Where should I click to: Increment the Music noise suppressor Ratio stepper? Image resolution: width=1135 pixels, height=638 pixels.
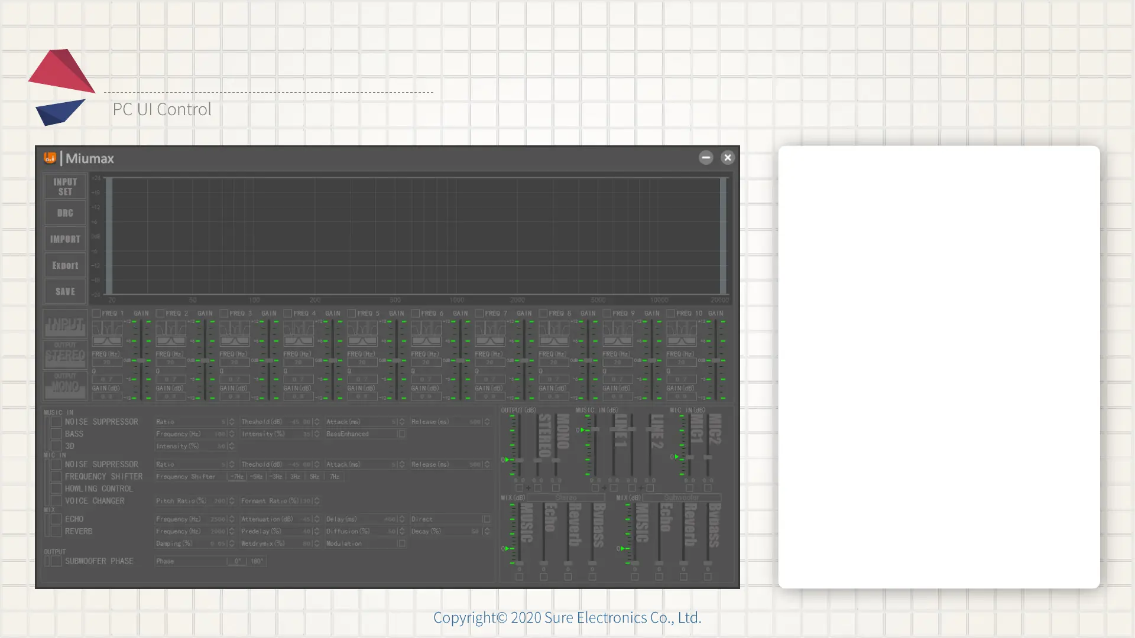[232, 419]
